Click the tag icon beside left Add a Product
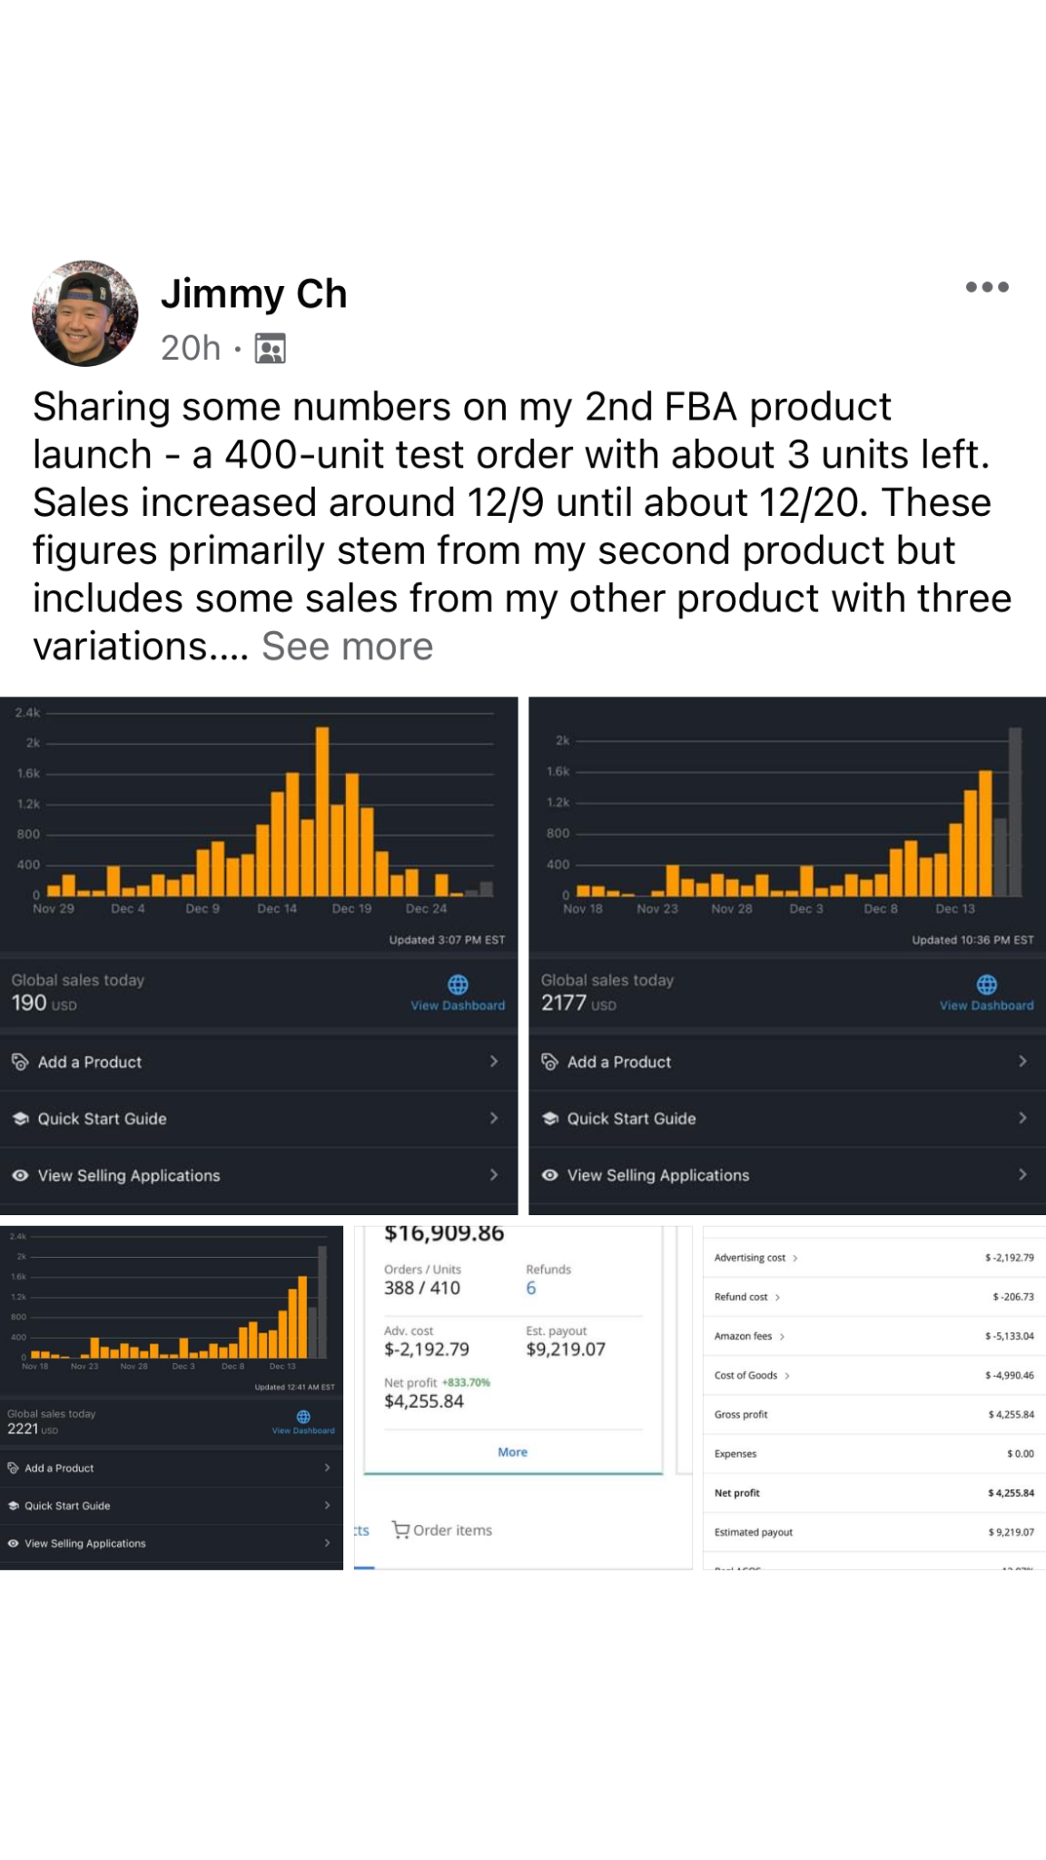 point(20,1062)
